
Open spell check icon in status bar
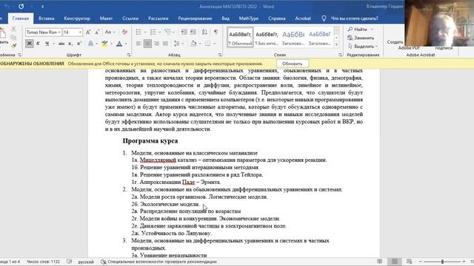pyautogui.click(x=69, y=262)
